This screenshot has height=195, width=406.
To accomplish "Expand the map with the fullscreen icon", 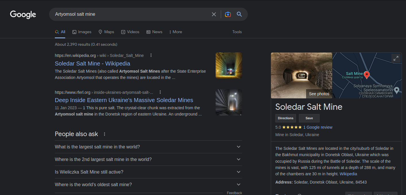I will click(x=396, y=58).
